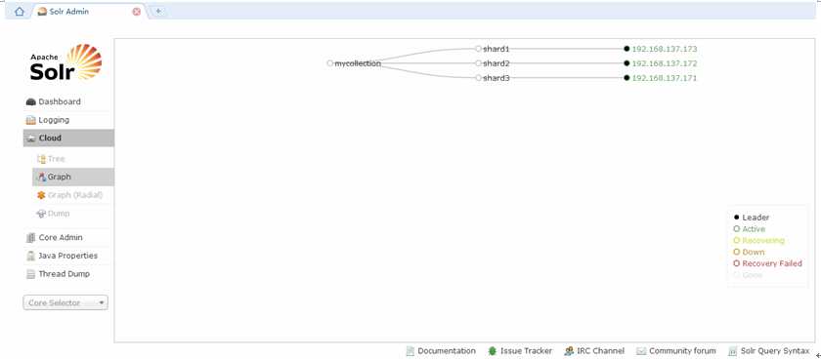
Task: Click the browser home icon
Action: pyautogui.click(x=20, y=12)
